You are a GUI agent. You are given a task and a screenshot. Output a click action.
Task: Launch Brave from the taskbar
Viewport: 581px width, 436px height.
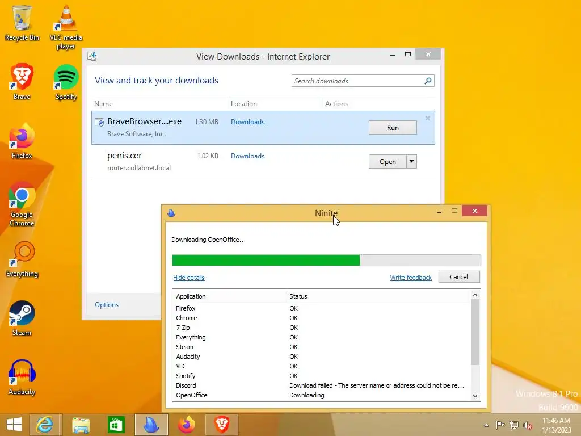222,425
